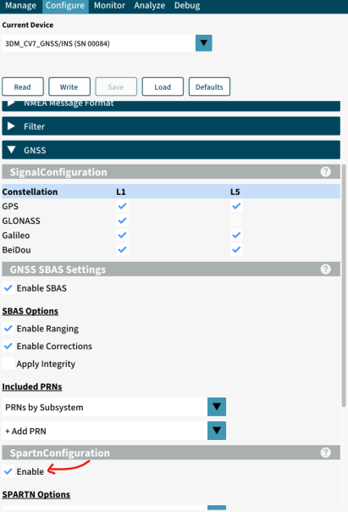Click the BeiDou row label

coord(16,250)
